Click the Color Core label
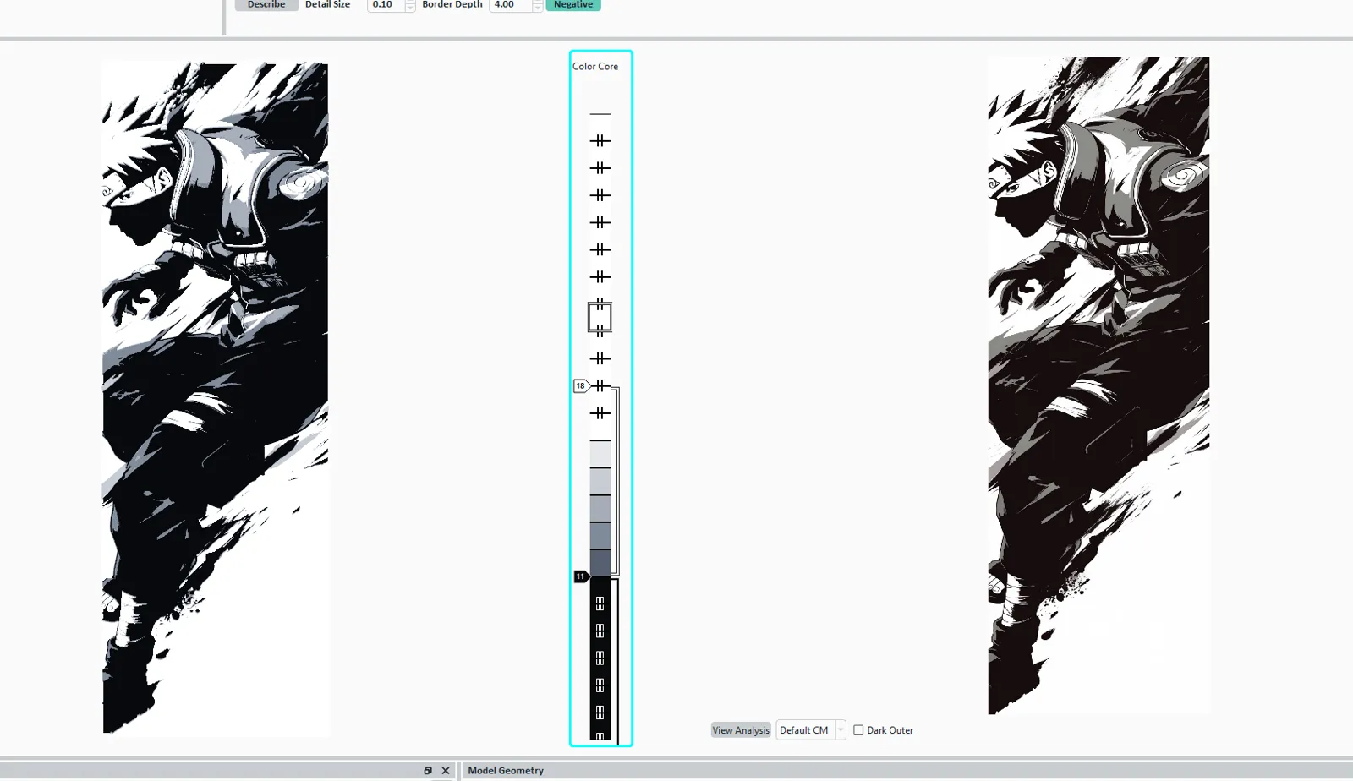Viewport: 1353px width, 781px height. point(595,67)
